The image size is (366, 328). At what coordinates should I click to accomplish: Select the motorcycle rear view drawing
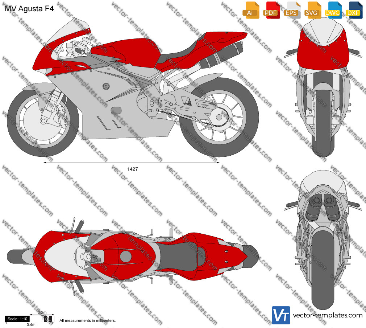(323, 239)
